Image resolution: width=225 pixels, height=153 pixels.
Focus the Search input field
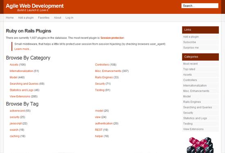pyautogui.click(x=200, y=6)
